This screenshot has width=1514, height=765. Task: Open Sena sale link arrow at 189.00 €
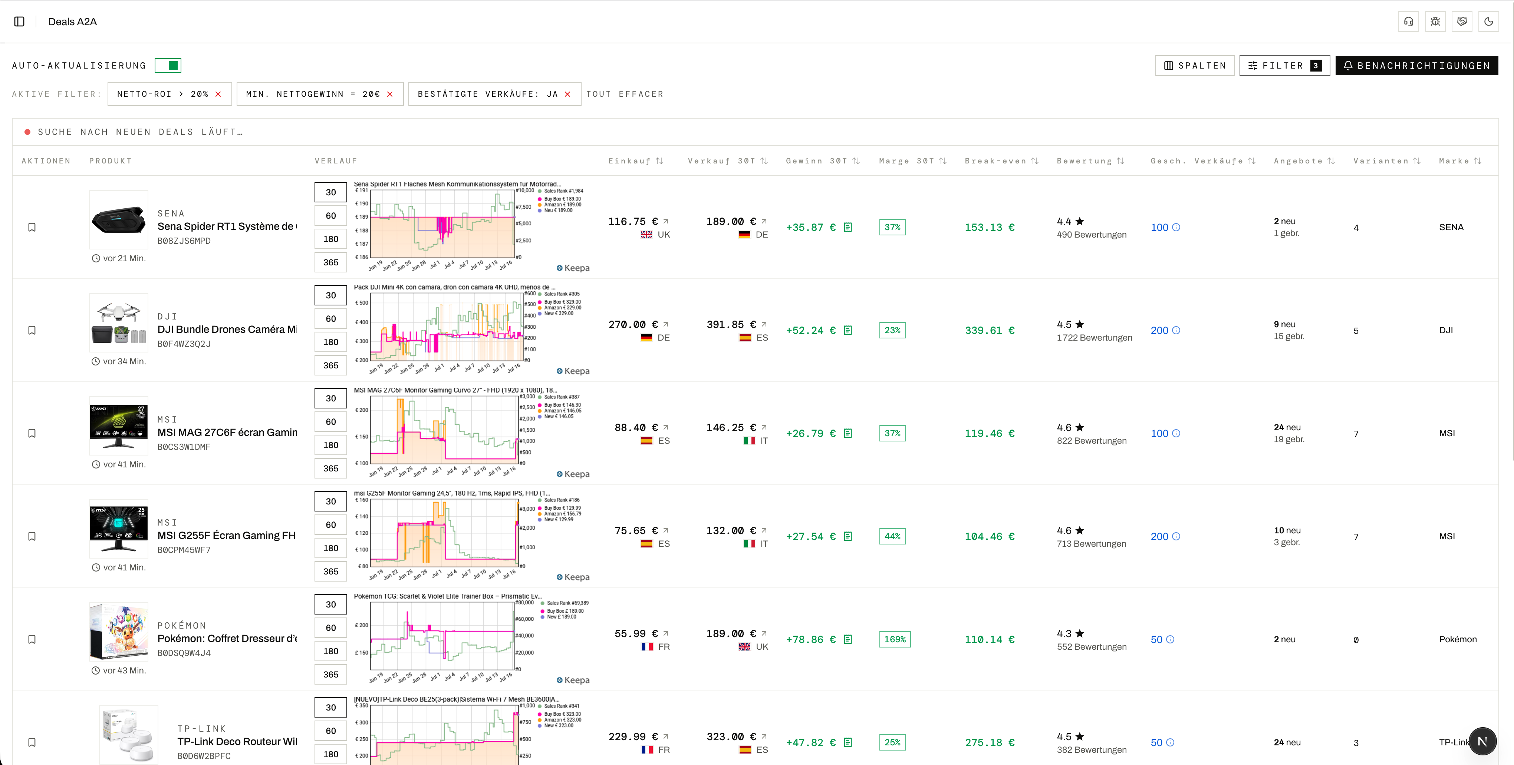[x=764, y=221]
